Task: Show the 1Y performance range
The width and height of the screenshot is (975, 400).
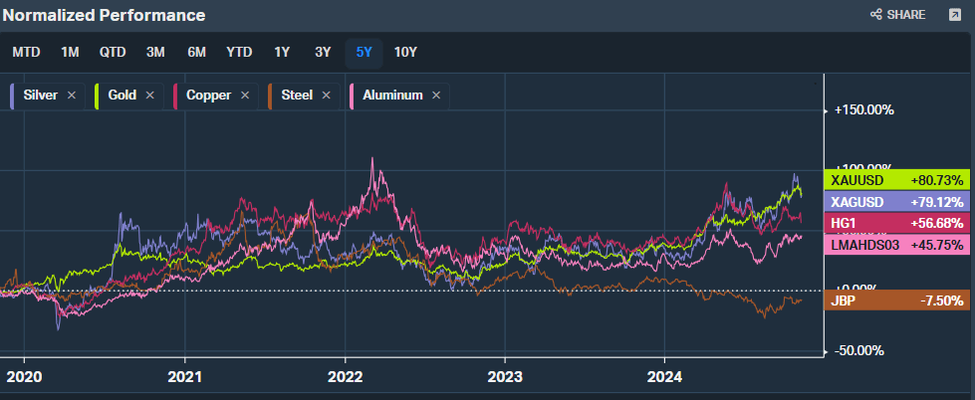Action: point(283,53)
